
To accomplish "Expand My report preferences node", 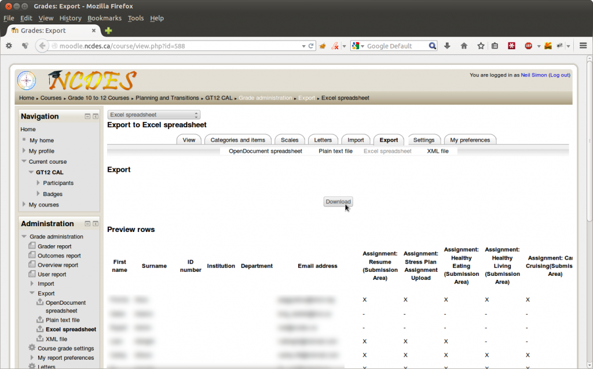I will pyautogui.click(x=32, y=357).
